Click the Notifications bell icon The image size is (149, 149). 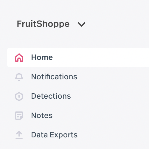click(x=19, y=77)
